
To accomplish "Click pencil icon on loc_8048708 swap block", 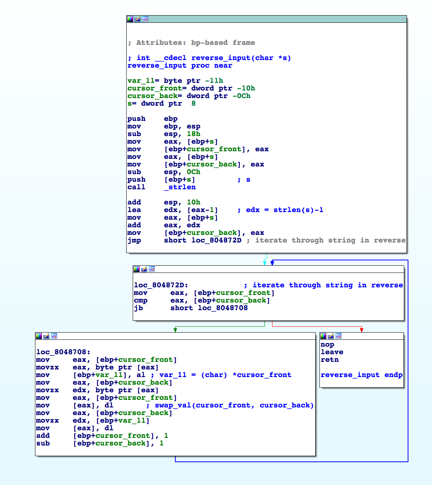I will click(46, 336).
